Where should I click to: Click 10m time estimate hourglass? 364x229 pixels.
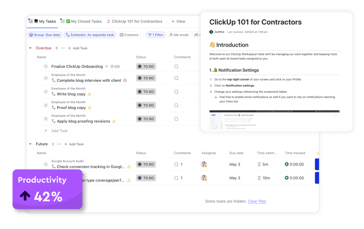click(x=259, y=178)
